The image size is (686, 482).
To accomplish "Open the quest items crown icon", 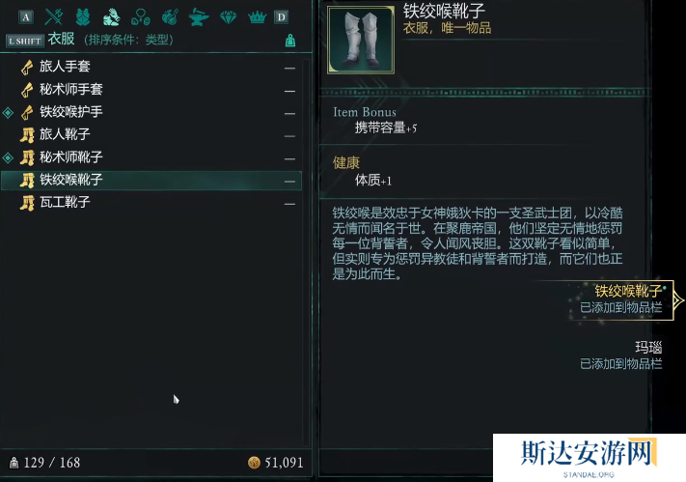I will click(257, 17).
